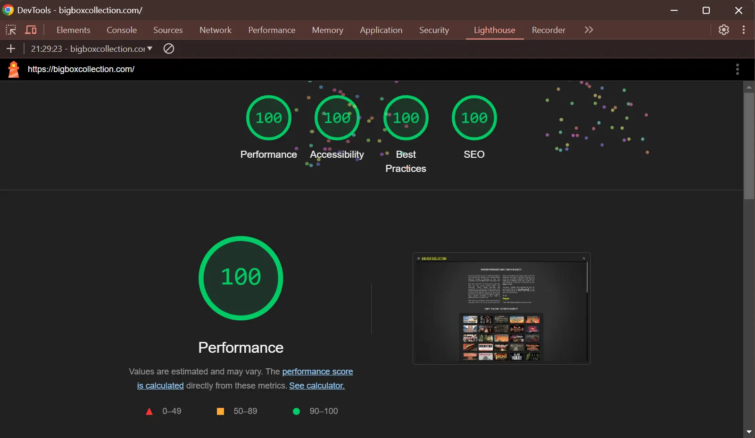Click the page screenshot thumbnail
This screenshot has width=755, height=438.
(501, 308)
